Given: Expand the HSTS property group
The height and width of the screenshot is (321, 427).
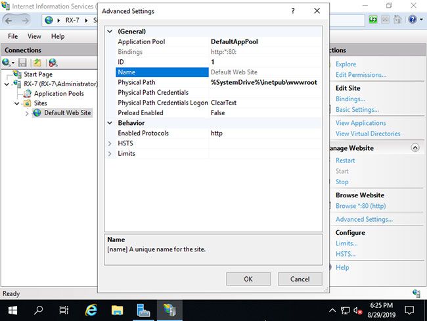Looking at the screenshot, I should (110, 143).
